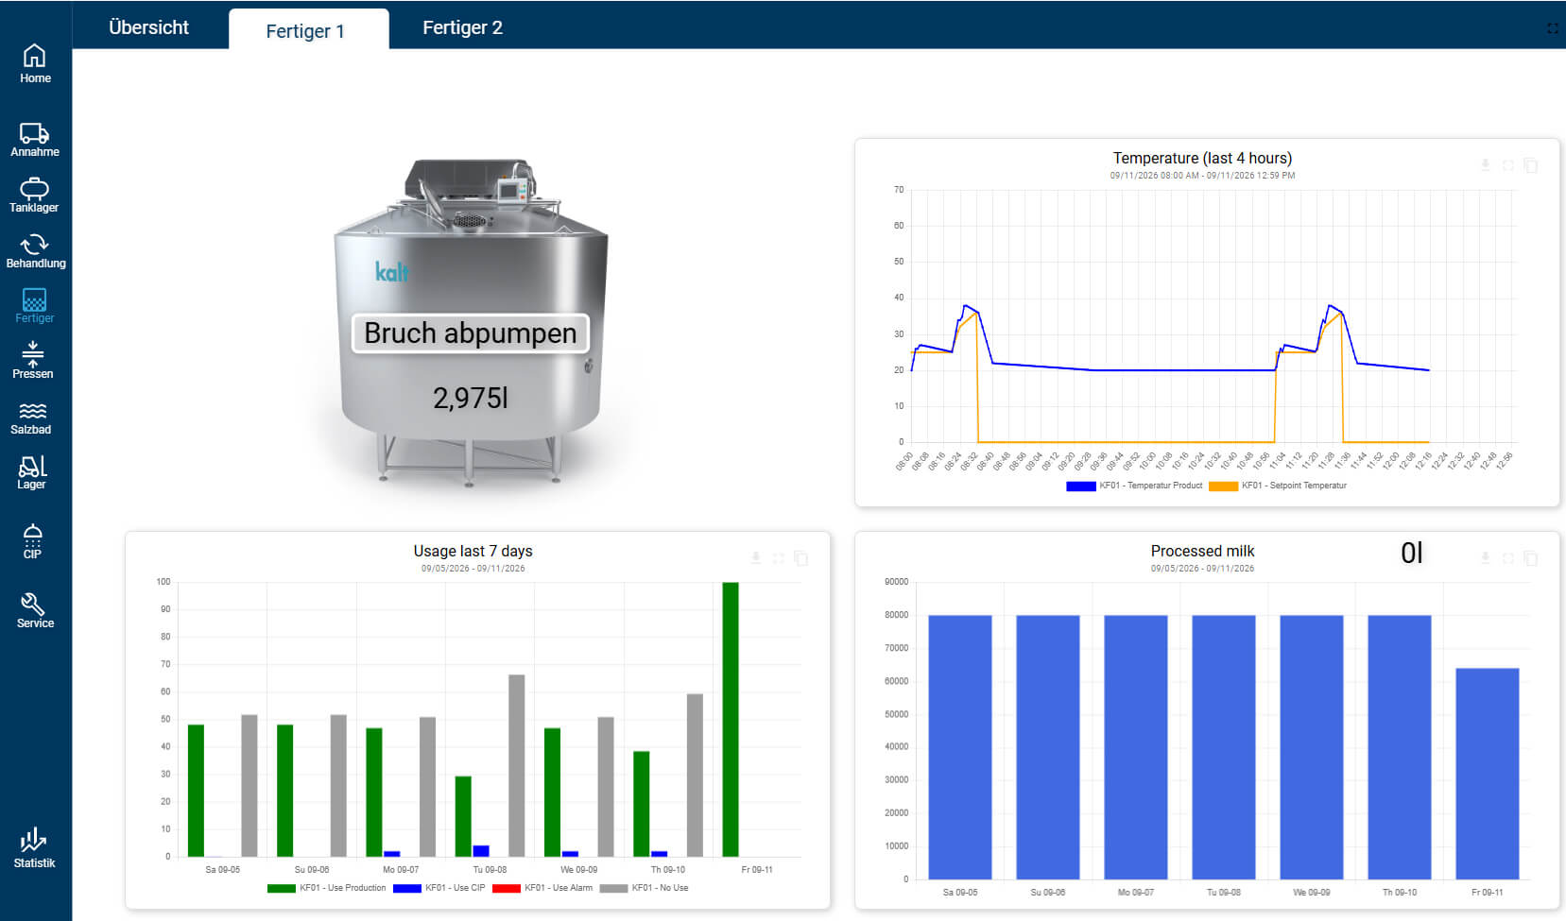Open the Salzbad section

(31, 418)
